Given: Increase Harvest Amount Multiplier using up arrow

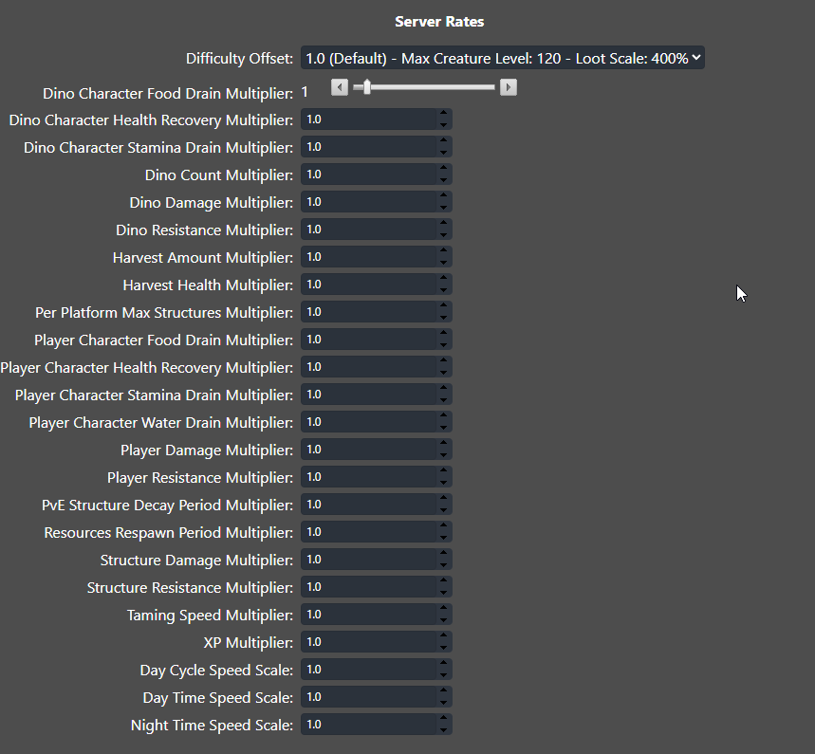Looking at the screenshot, I should pos(443,252).
